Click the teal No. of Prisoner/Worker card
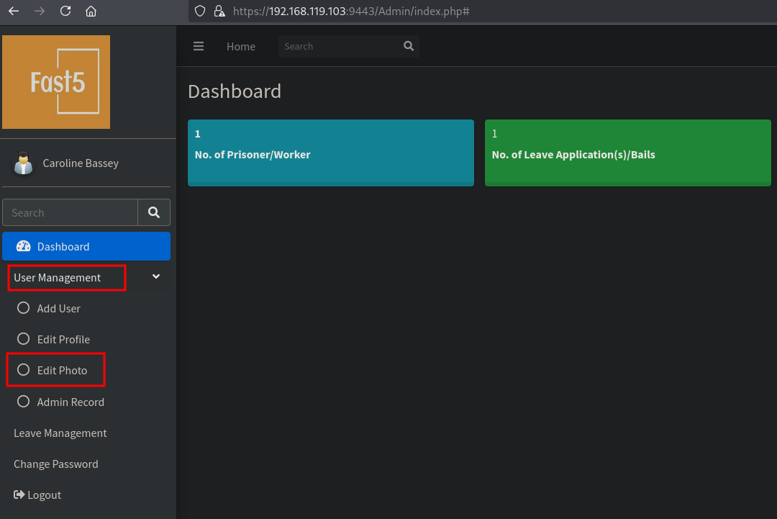Screen dimensions: 777x519 [330, 153]
